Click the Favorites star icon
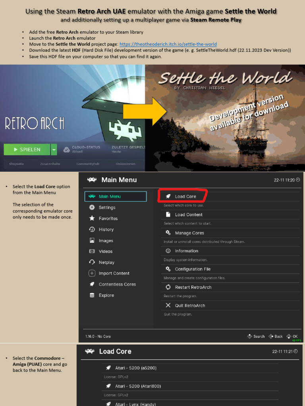The height and width of the screenshot is (406, 305). coord(92,218)
